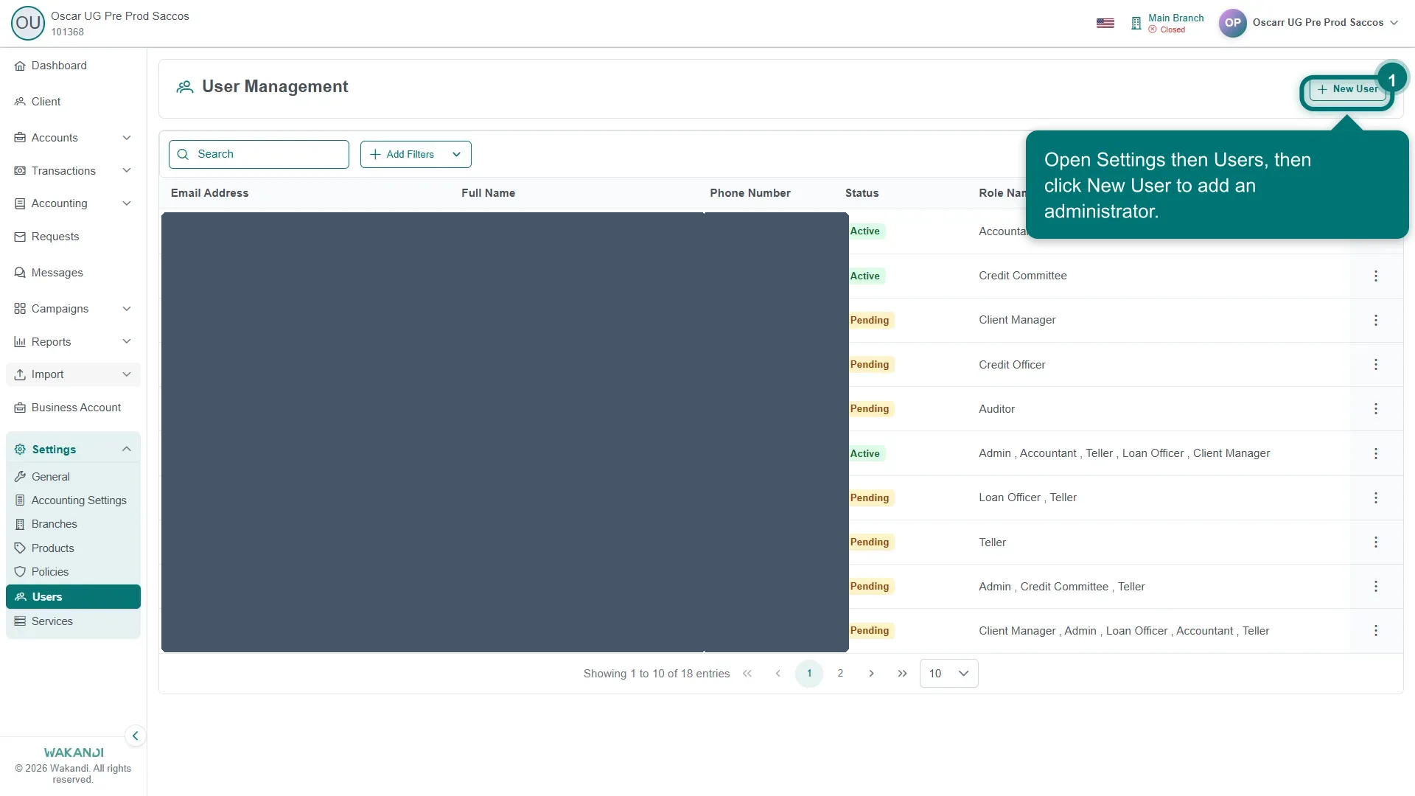Viewport: 1415px width, 796px height.
Task: Click the Search input field
Action: pos(259,154)
